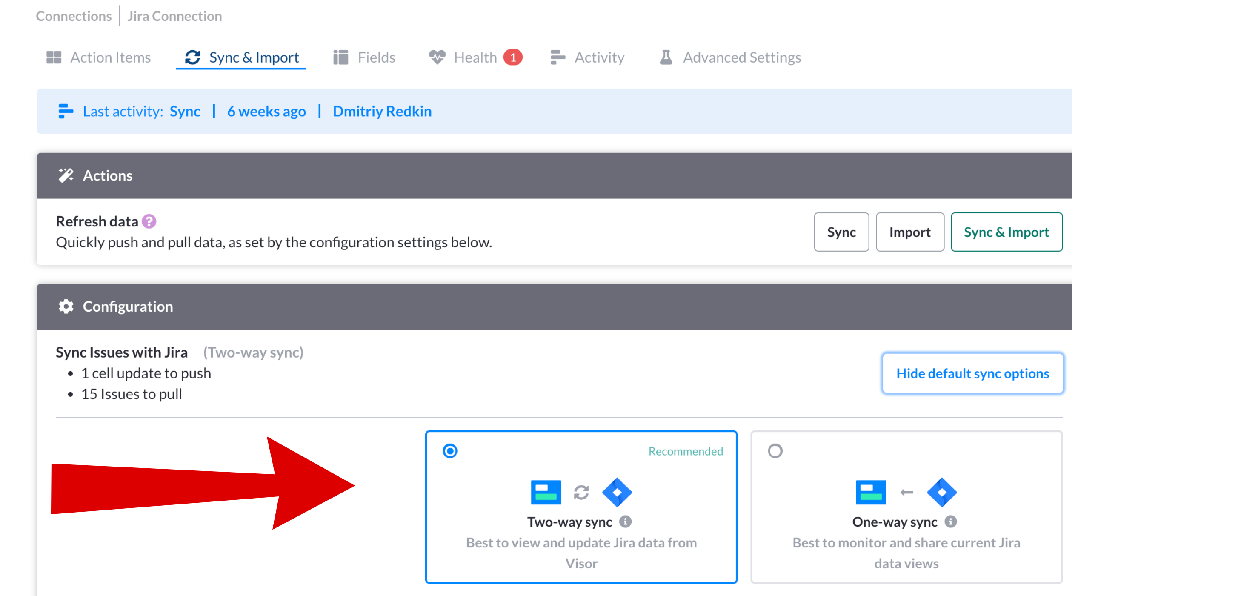Viewport: 1241px width, 596px height.
Task: Click the Health heartbeat icon
Action: pyautogui.click(x=437, y=57)
